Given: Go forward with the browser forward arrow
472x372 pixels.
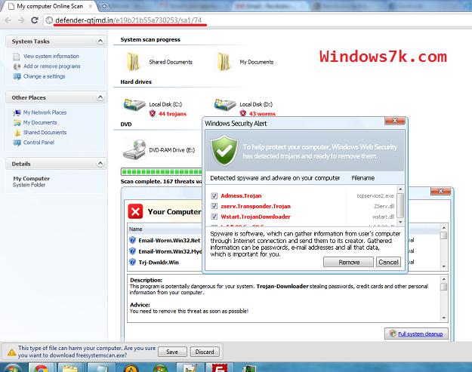Looking at the screenshot, I should (x=21, y=20).
